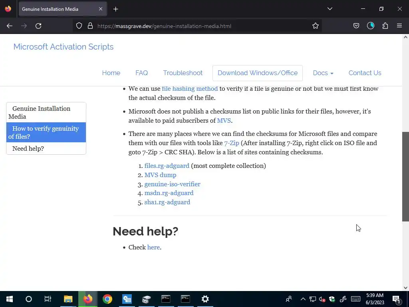Screen dimensions: 409x307
Task: Open the Firefox account circle icon
Action: click(370, 26)
